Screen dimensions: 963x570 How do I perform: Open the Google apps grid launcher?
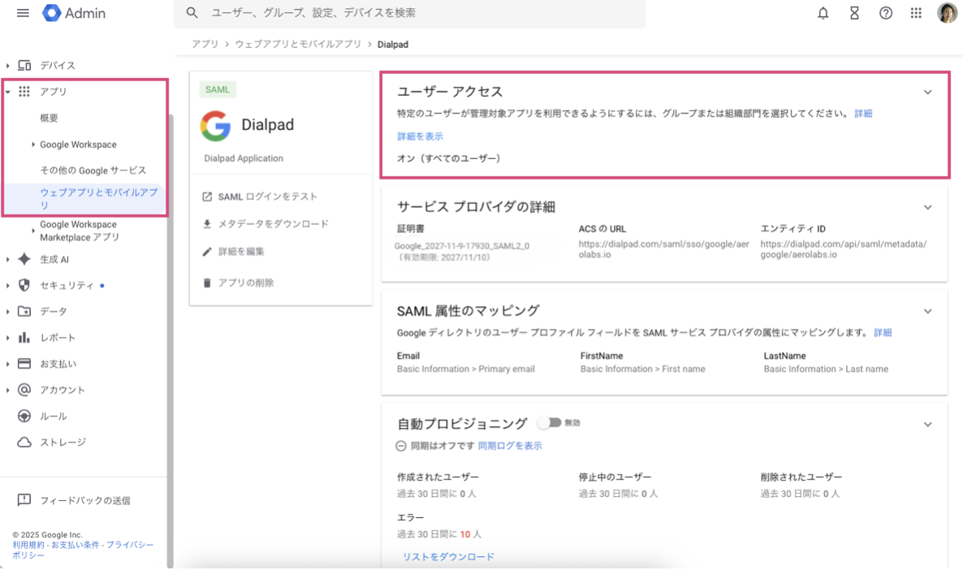click(x=916, y=13)
